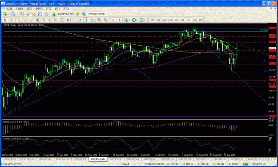Switch to the USDCAD,H4 chart tab
Viewport: 278px width, 167px height.
[x=80, y=159]
